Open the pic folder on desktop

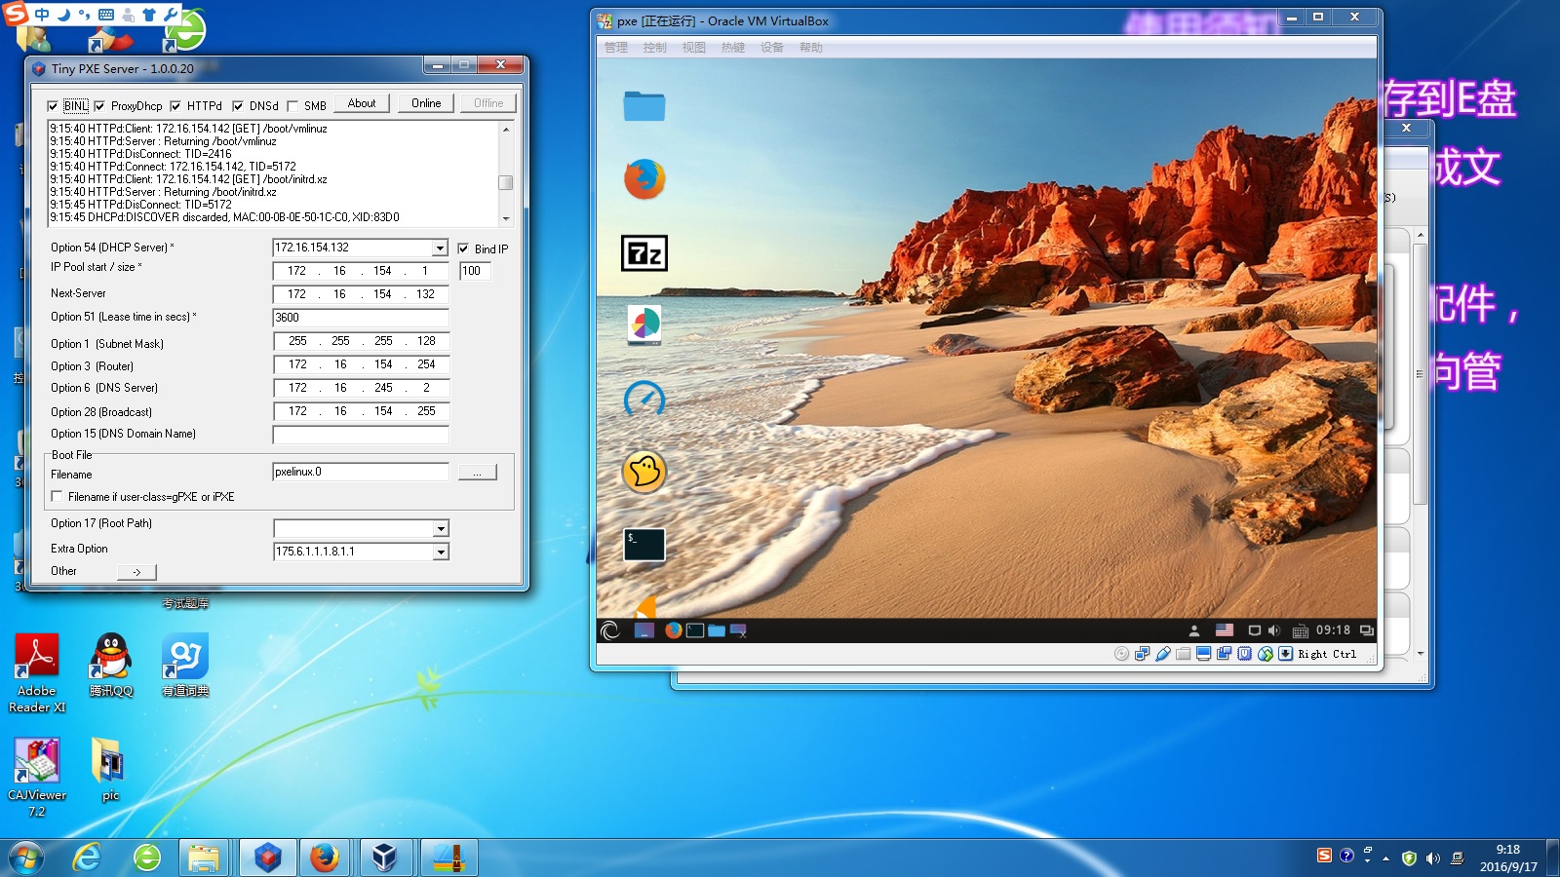point(110,770)
